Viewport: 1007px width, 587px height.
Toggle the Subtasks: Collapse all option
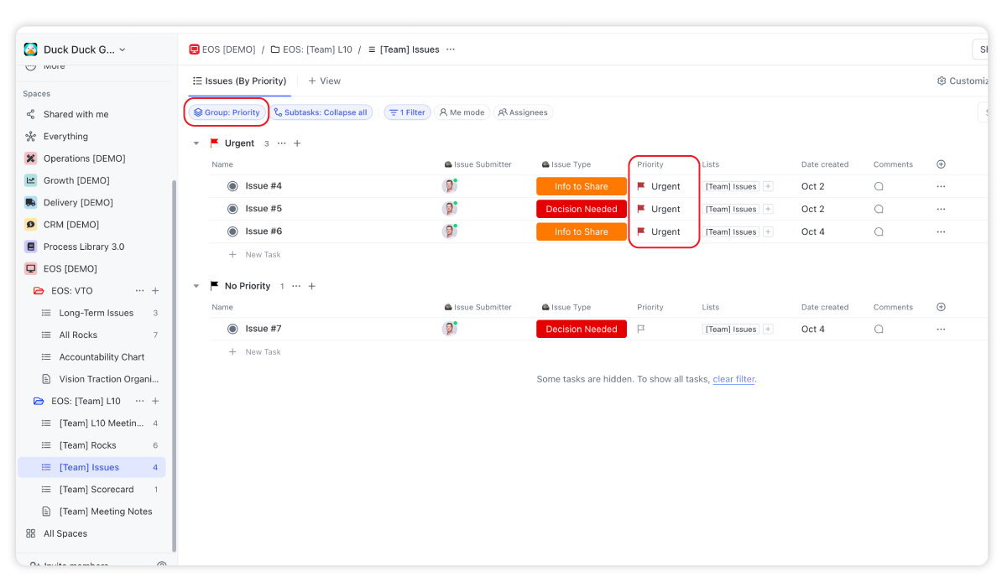[x=321, y=112]
